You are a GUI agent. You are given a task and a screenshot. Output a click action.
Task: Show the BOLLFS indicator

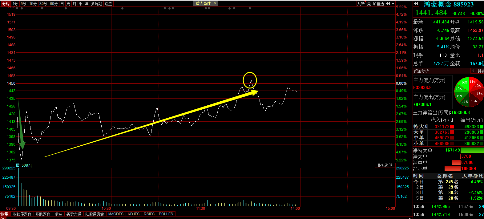(x=166, y=214)
